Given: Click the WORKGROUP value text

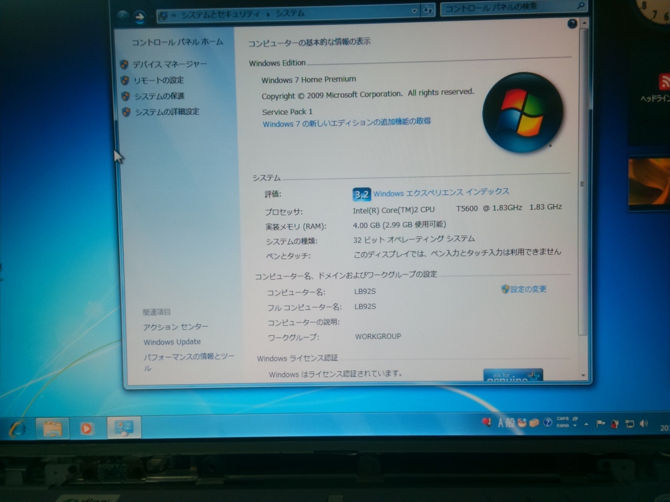Looking at the screenshot, I should click(378, 336).
